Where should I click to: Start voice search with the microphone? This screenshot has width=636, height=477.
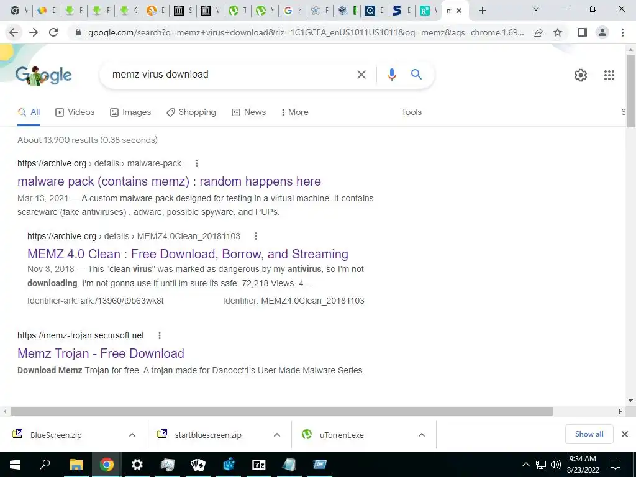[x=391, y=75]
